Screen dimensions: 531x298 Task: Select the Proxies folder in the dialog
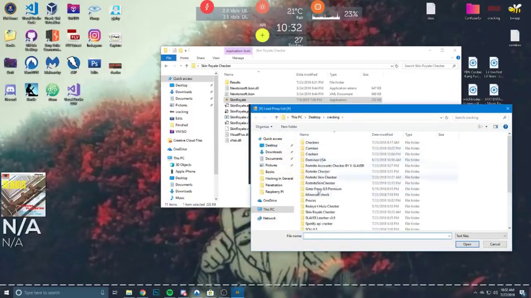311,200
